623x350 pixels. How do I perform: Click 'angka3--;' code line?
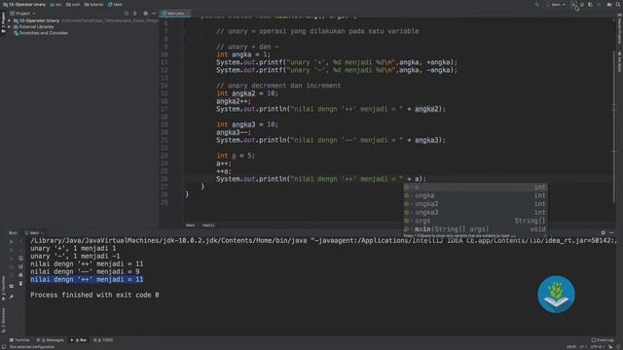tap(234, 132)
